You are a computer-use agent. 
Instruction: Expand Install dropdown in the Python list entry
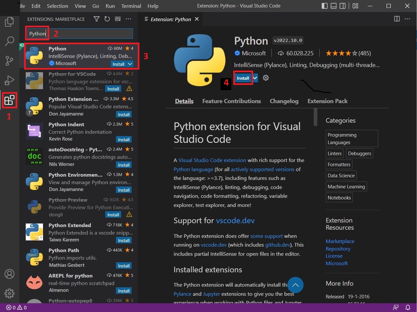click(x=130, y=64)
